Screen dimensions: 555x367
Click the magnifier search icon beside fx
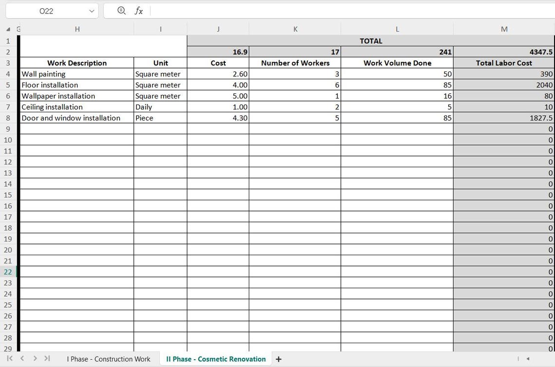(120, 11)
